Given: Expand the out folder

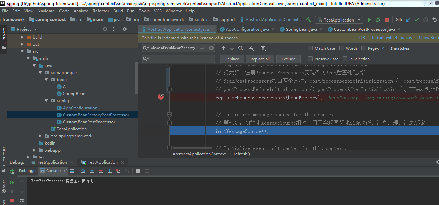Looking at the screenshot, I should [x=22, y=44].
